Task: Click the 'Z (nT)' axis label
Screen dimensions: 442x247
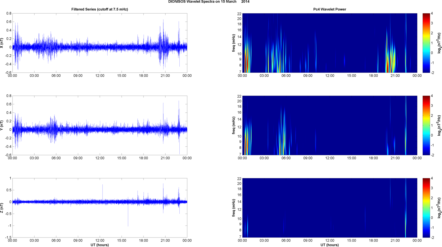Action: pyautogui.click(x=2, y=208)
